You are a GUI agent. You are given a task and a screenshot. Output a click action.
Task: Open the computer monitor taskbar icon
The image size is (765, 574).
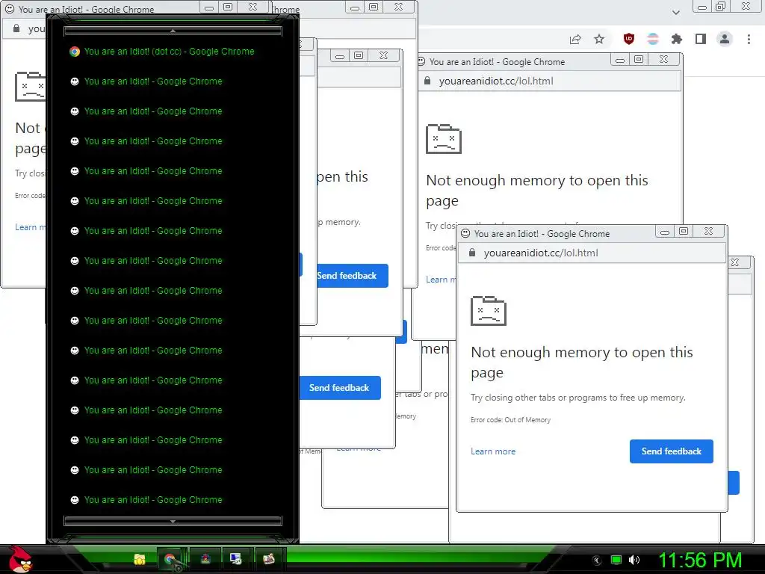click(236, 559)
